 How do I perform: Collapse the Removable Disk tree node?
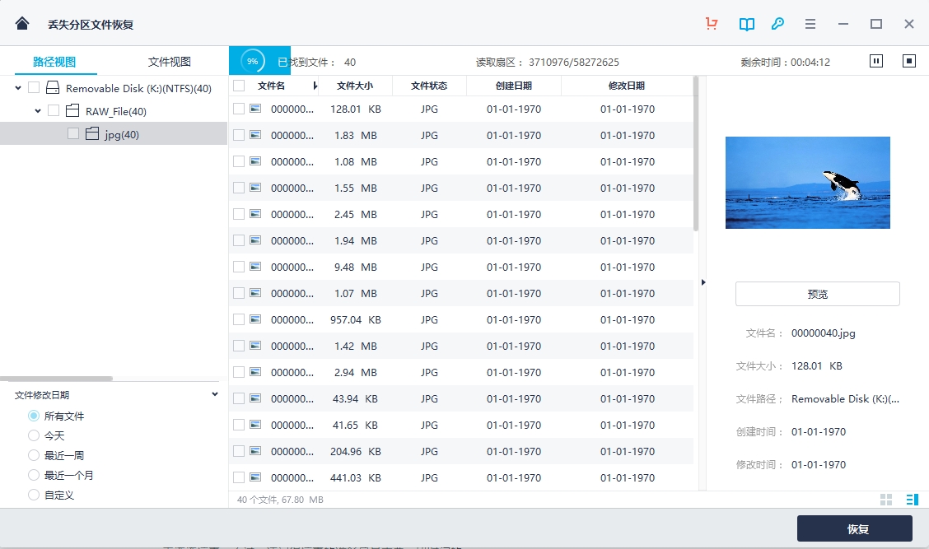click(x=18, y=87)
